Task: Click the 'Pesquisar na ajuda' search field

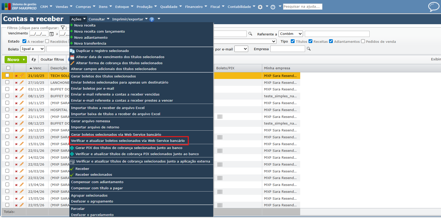Action: [303, 7]
